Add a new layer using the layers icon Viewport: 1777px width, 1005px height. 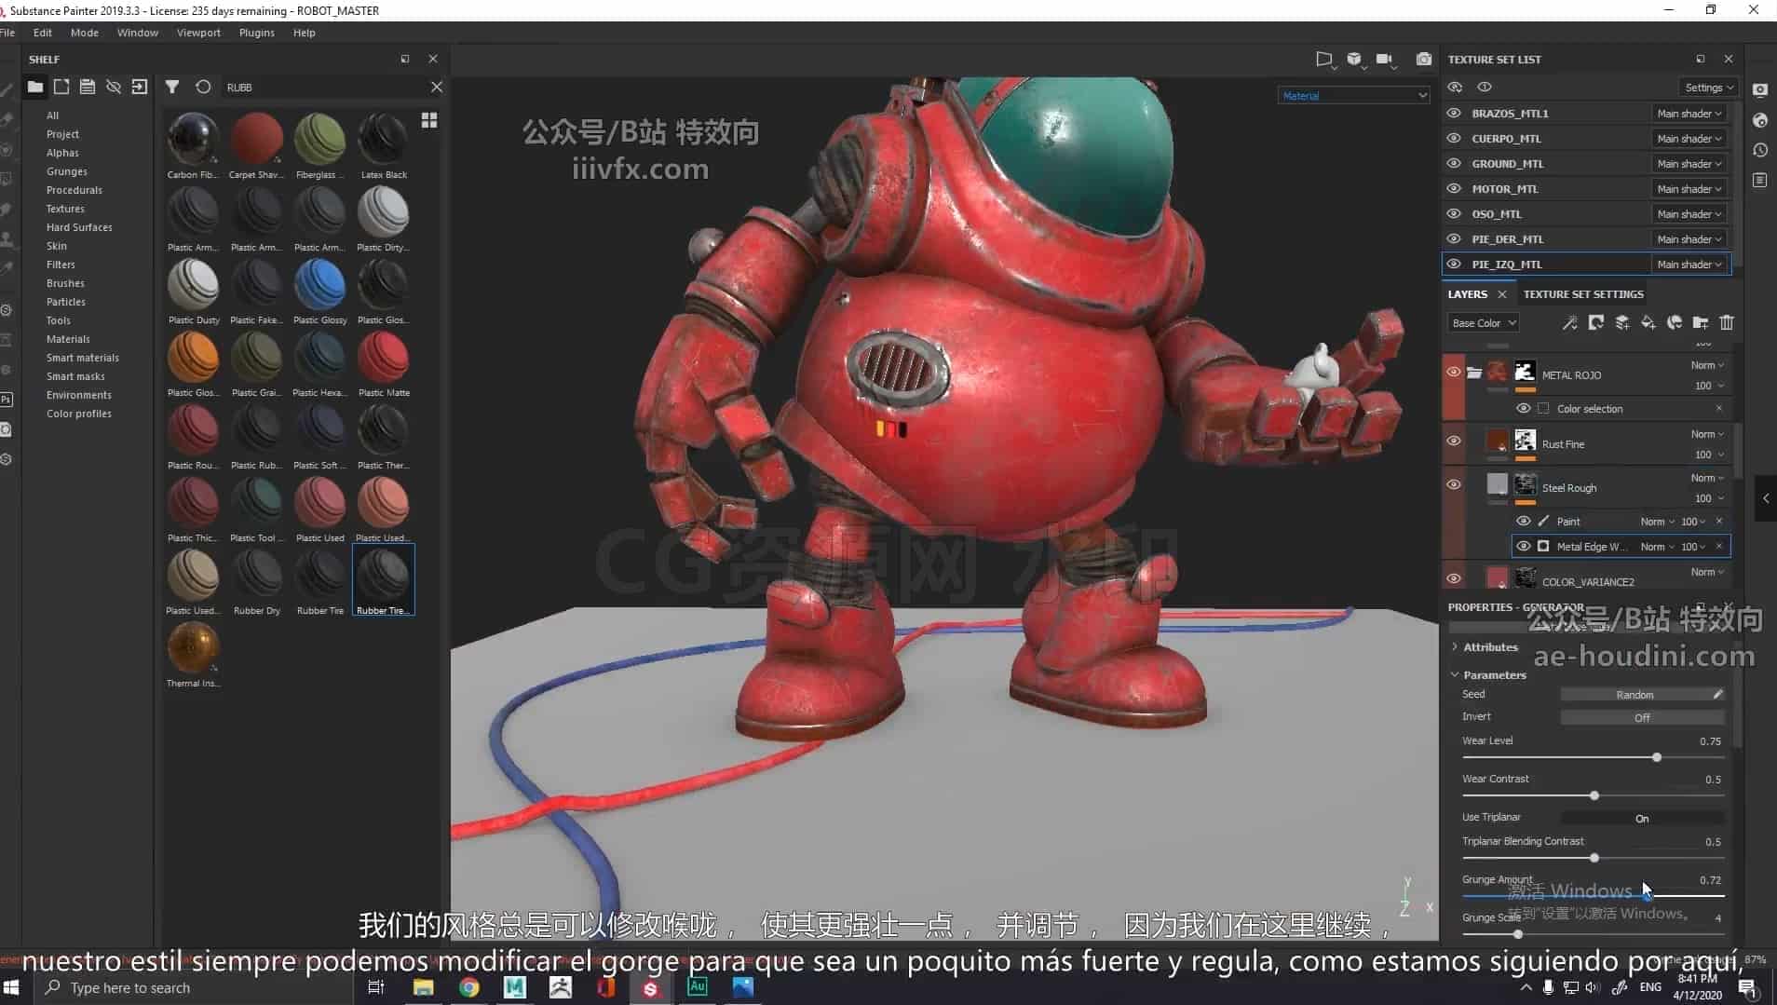tap(1622, 322)
